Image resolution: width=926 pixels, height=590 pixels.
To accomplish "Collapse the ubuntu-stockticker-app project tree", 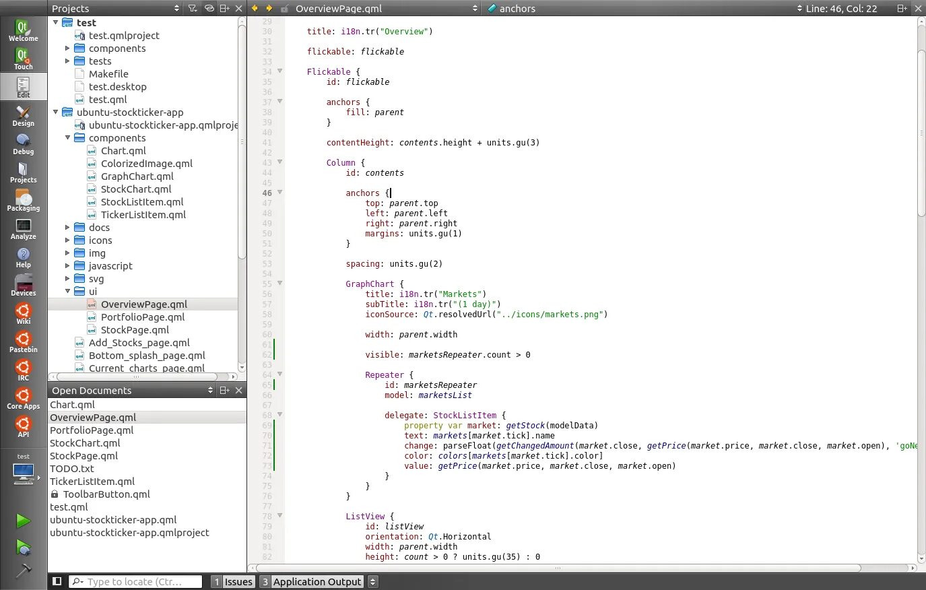I will pos(57,112).
